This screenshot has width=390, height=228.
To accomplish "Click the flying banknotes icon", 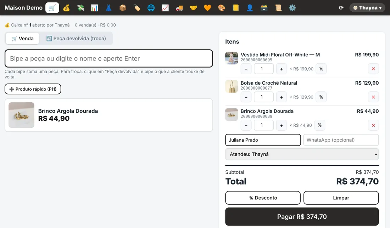I will (x=80, y=8).
